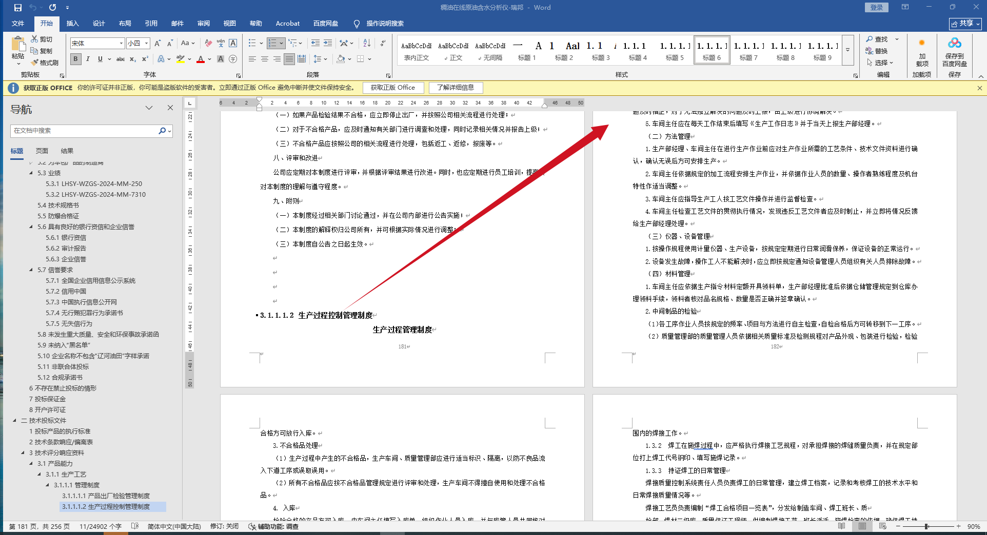987x535 pixels.
Task: Switch to the 插入 ribbon tab
Action: 73,23
